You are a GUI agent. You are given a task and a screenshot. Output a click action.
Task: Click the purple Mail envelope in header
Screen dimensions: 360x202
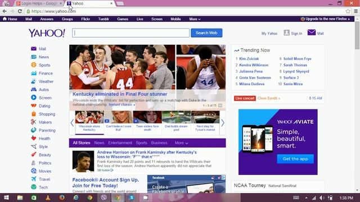[x=312, y=33]
